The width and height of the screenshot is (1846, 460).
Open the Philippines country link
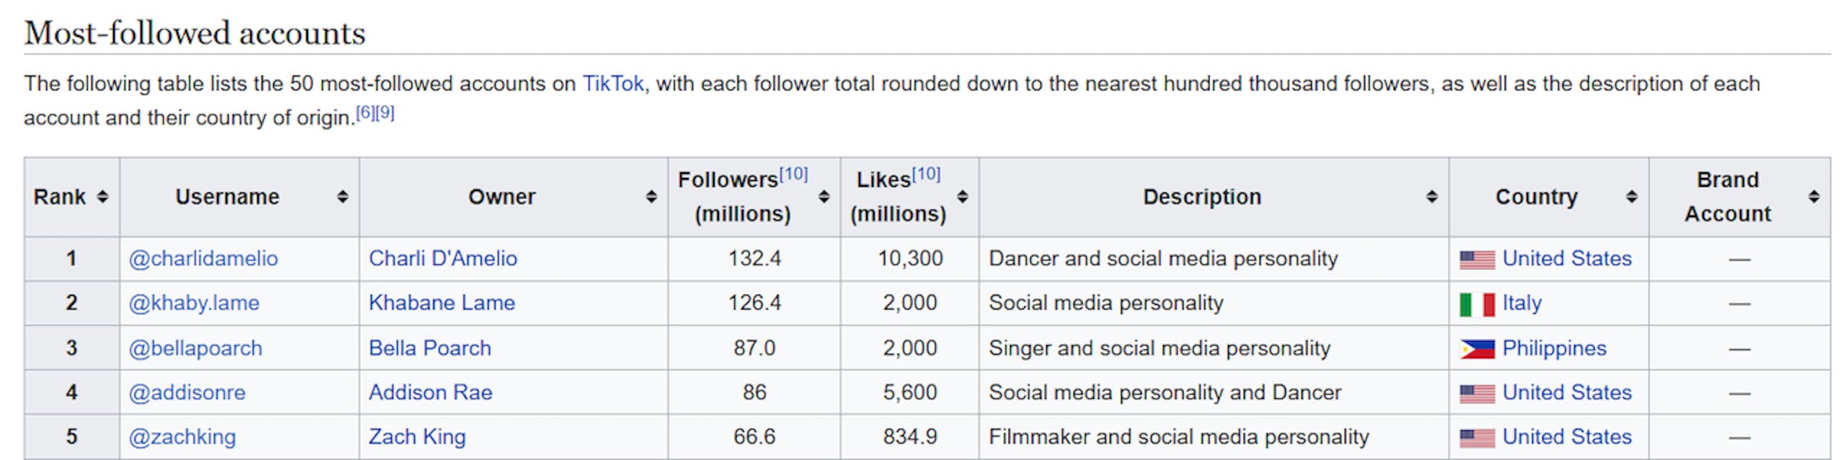point(1554,348)
